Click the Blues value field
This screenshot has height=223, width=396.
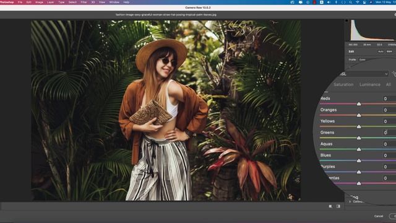(389, 155)
